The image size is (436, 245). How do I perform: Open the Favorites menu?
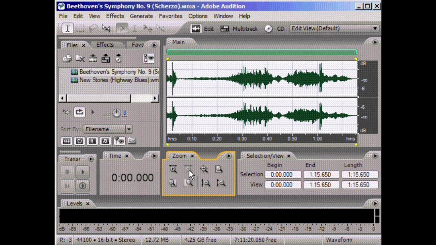click(x=170, y=16)
